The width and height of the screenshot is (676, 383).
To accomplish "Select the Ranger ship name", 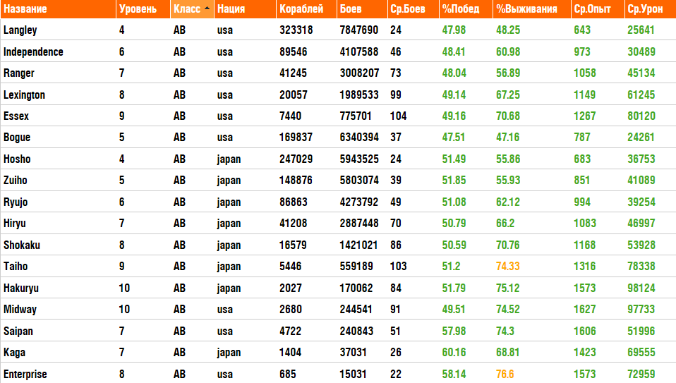I will click(19, 73).
